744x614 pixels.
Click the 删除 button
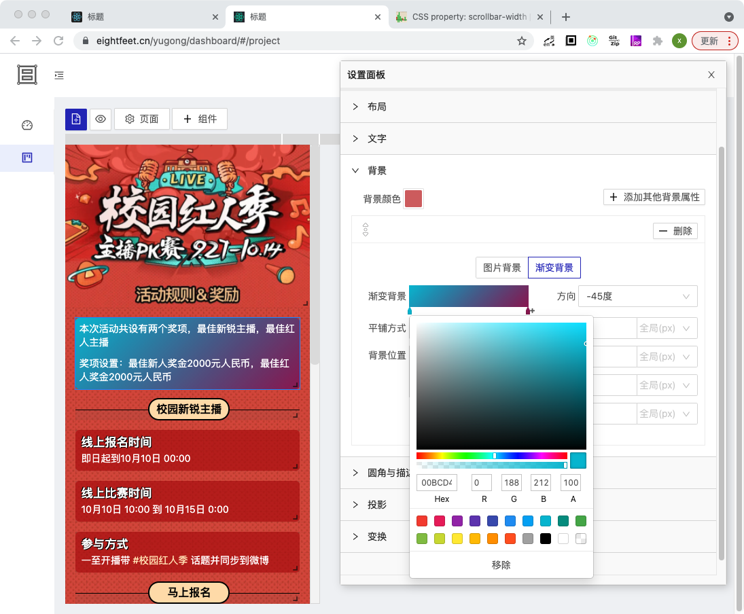(675, 231)
